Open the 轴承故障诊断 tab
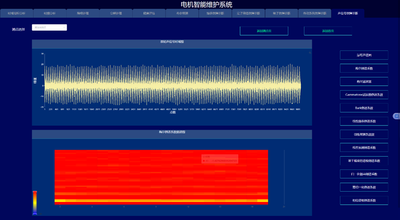This screenshot has width=400, height=220. click(215, 13)
